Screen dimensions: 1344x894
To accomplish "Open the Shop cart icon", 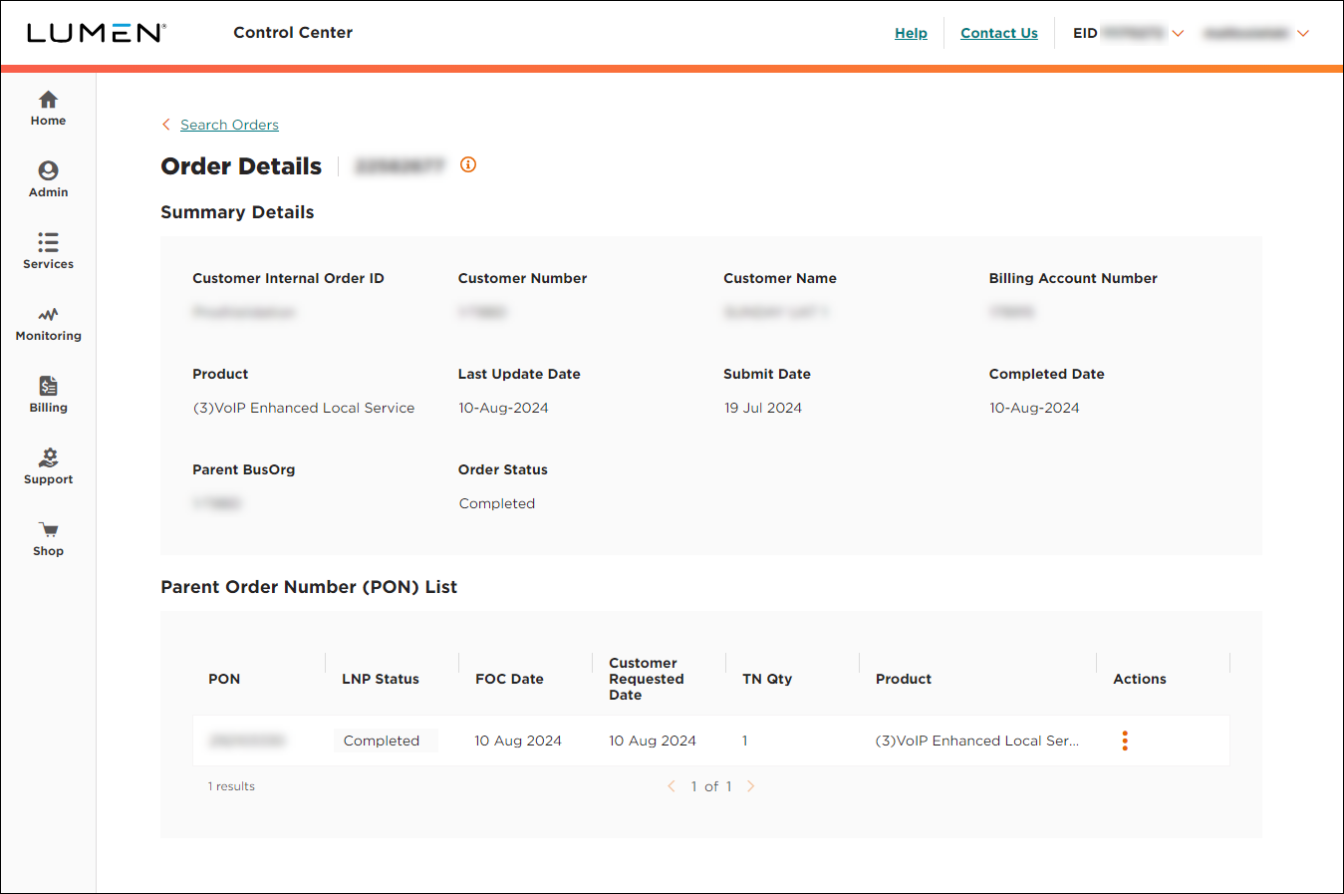I will pyautogui.click(x=48, y=535).
